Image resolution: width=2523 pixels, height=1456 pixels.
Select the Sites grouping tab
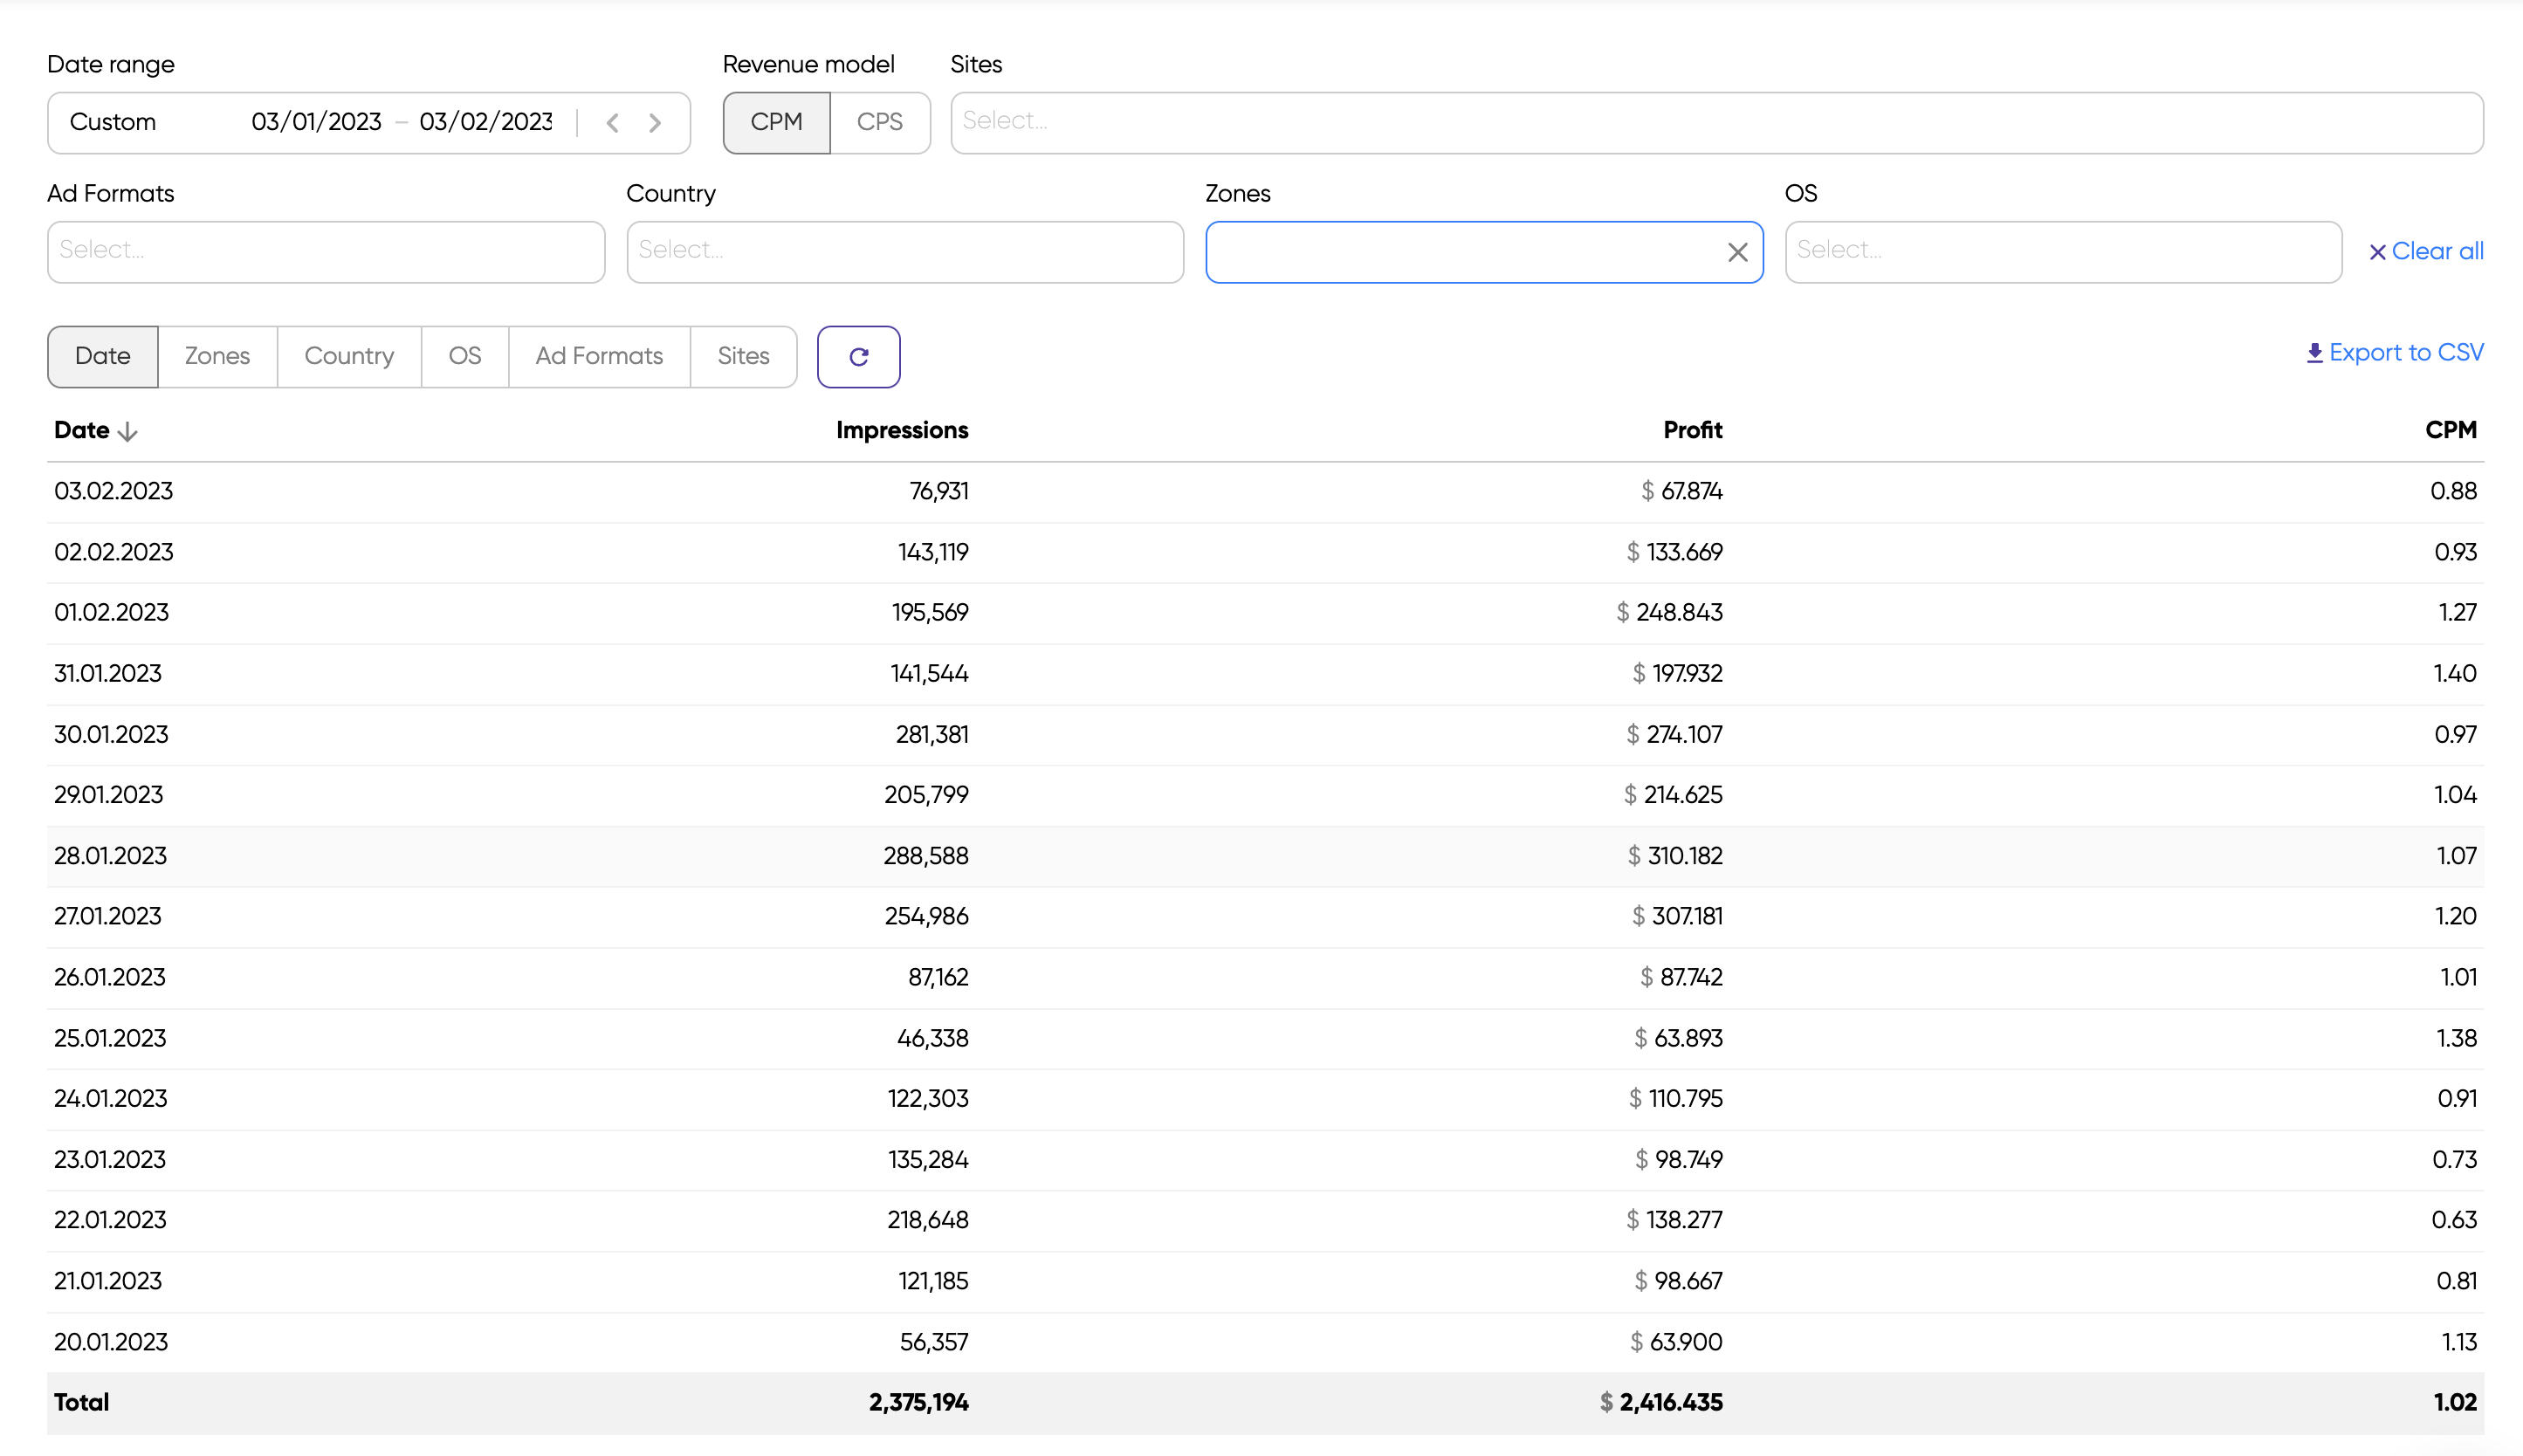pyautogui.click(x=742, y=356)
